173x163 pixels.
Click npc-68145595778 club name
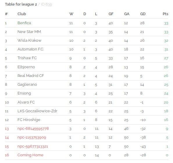coord(33,129)
